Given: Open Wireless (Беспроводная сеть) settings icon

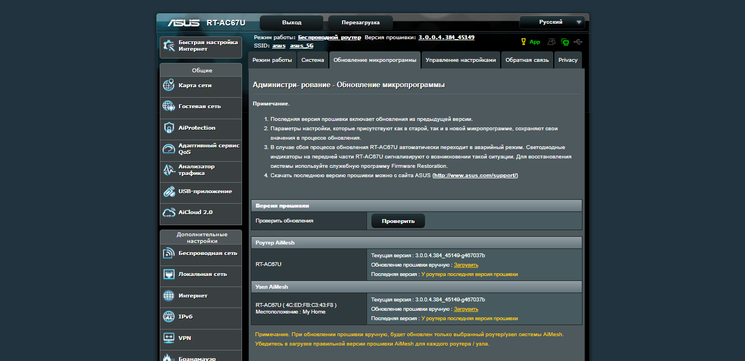Looking at the screenshot, I should (169, 253).
